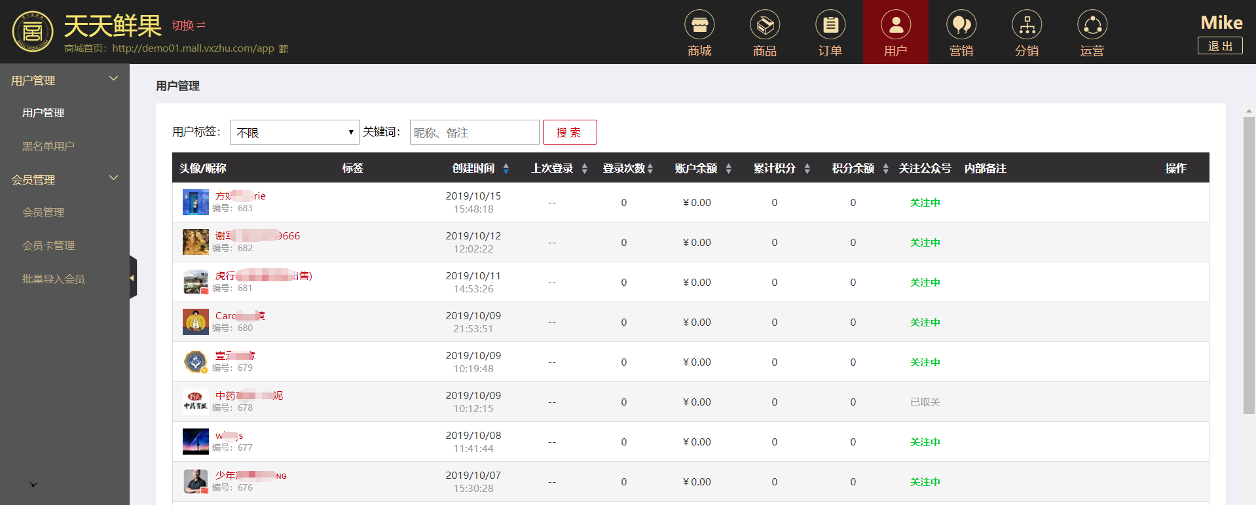Image resolution: width=1256 pixels, height=505 pixels.
Task: Open the 用户标签 dropdown showing 不限
Action: [294, 133]
